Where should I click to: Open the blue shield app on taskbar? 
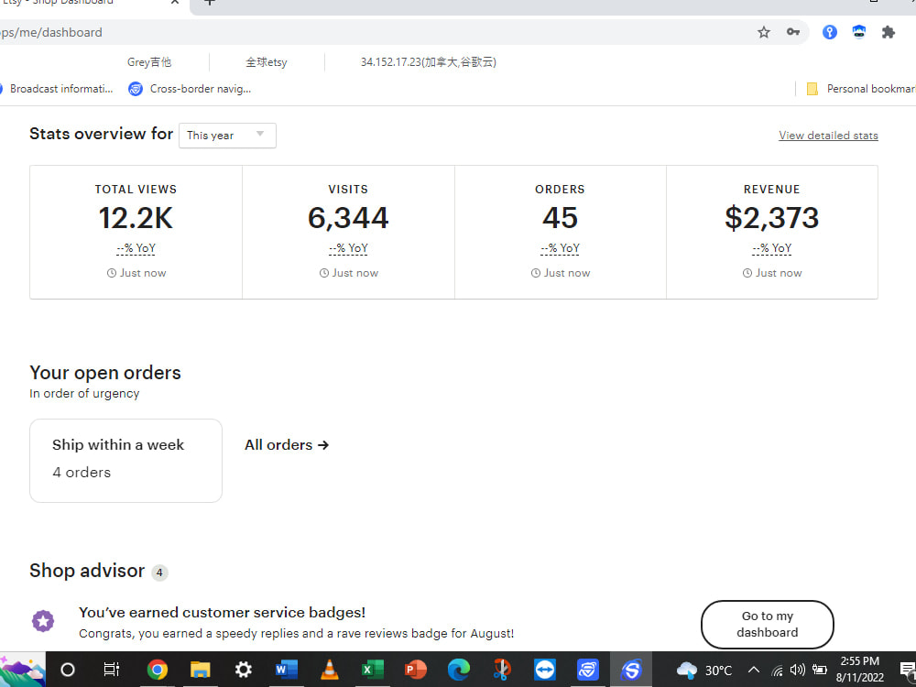click(x=588, y=670)
